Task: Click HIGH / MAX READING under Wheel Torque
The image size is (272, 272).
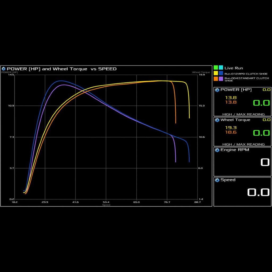Action: tap(243, 144)
